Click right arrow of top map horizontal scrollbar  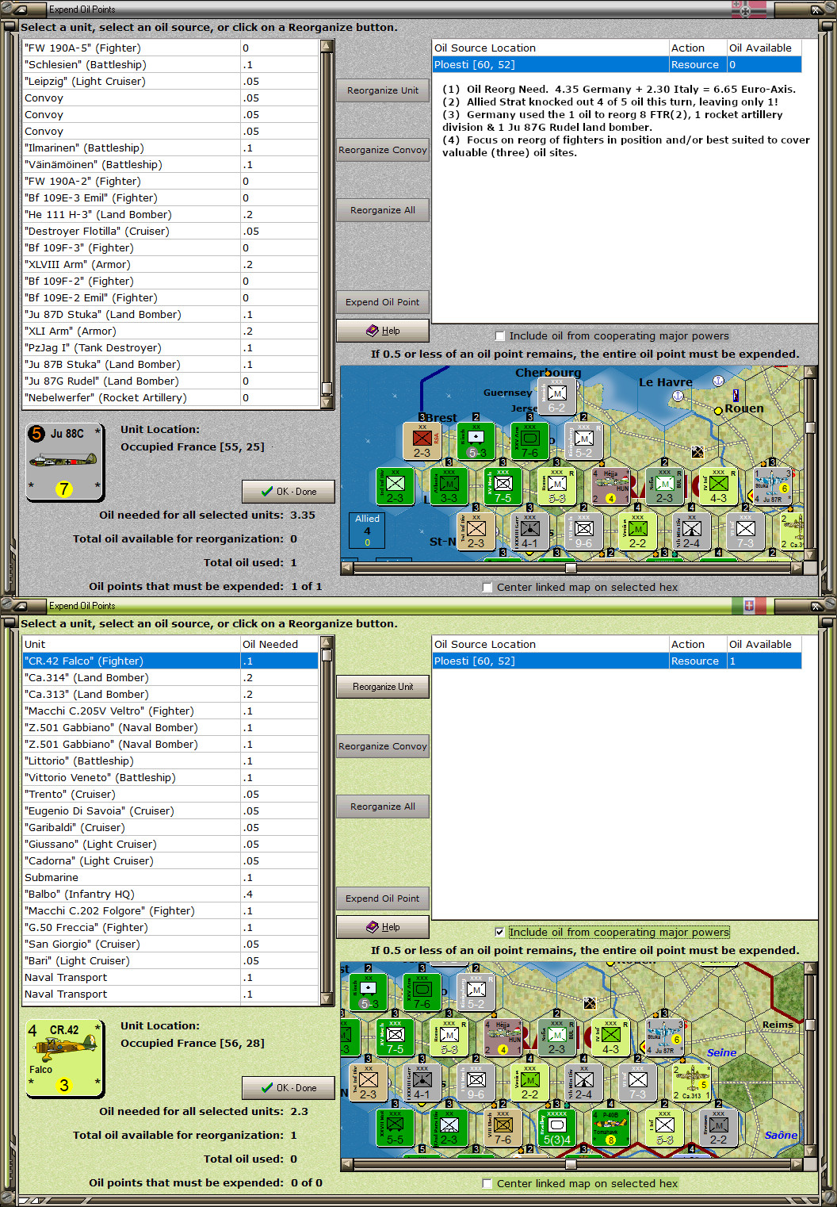(x=797, y=568)
